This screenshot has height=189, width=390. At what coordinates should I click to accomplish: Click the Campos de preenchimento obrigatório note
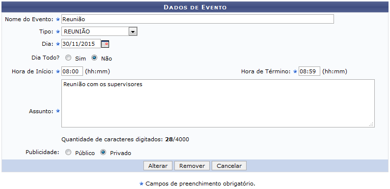[200, 184]
